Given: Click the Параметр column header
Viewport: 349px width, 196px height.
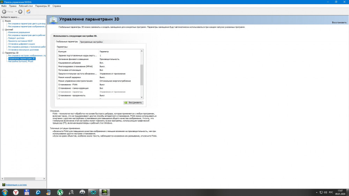Looking at the screenshot, I should click(119, 52).
